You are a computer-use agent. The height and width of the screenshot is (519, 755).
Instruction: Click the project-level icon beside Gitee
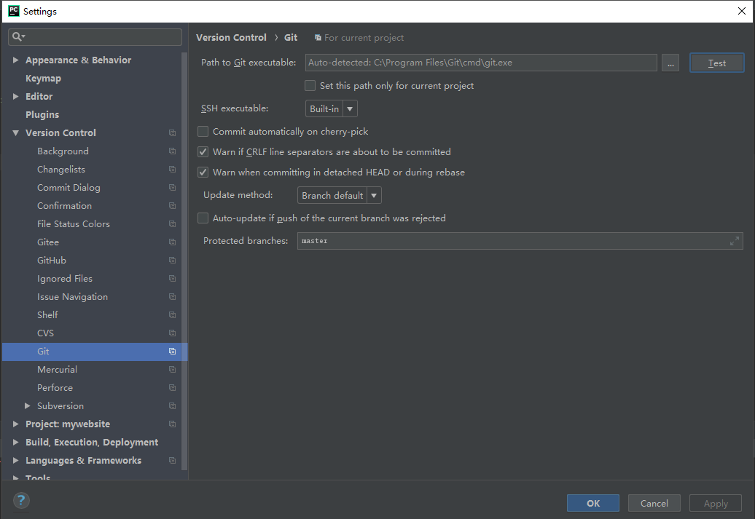pos(172,242)
